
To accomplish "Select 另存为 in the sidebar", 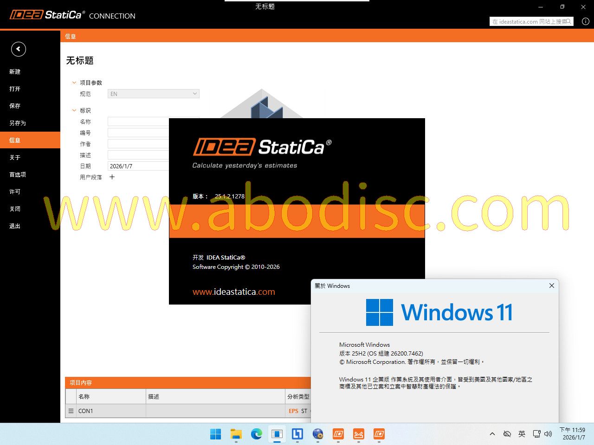I will [x=18, y=123].
